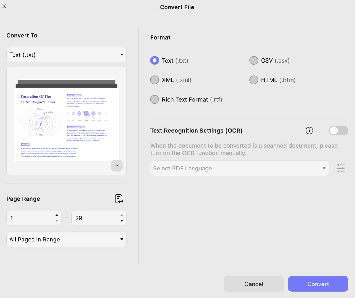
Task: Click the Cancel button
Action: [x=254, y=284]
